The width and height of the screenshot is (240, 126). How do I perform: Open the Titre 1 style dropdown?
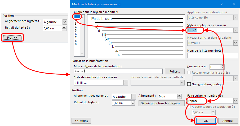pyautogui.click(x=235, y=30)
